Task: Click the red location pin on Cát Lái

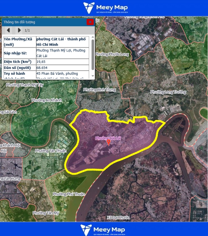Action: pos(109,143)
